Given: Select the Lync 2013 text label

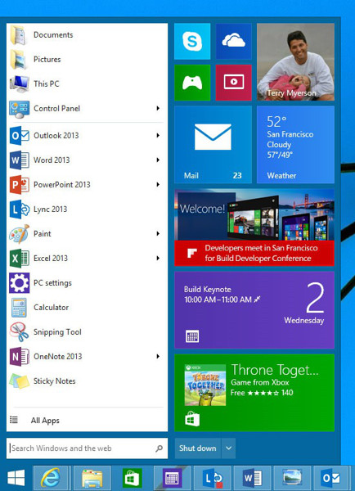Looking at the screenshot, I should coord(51,209).
